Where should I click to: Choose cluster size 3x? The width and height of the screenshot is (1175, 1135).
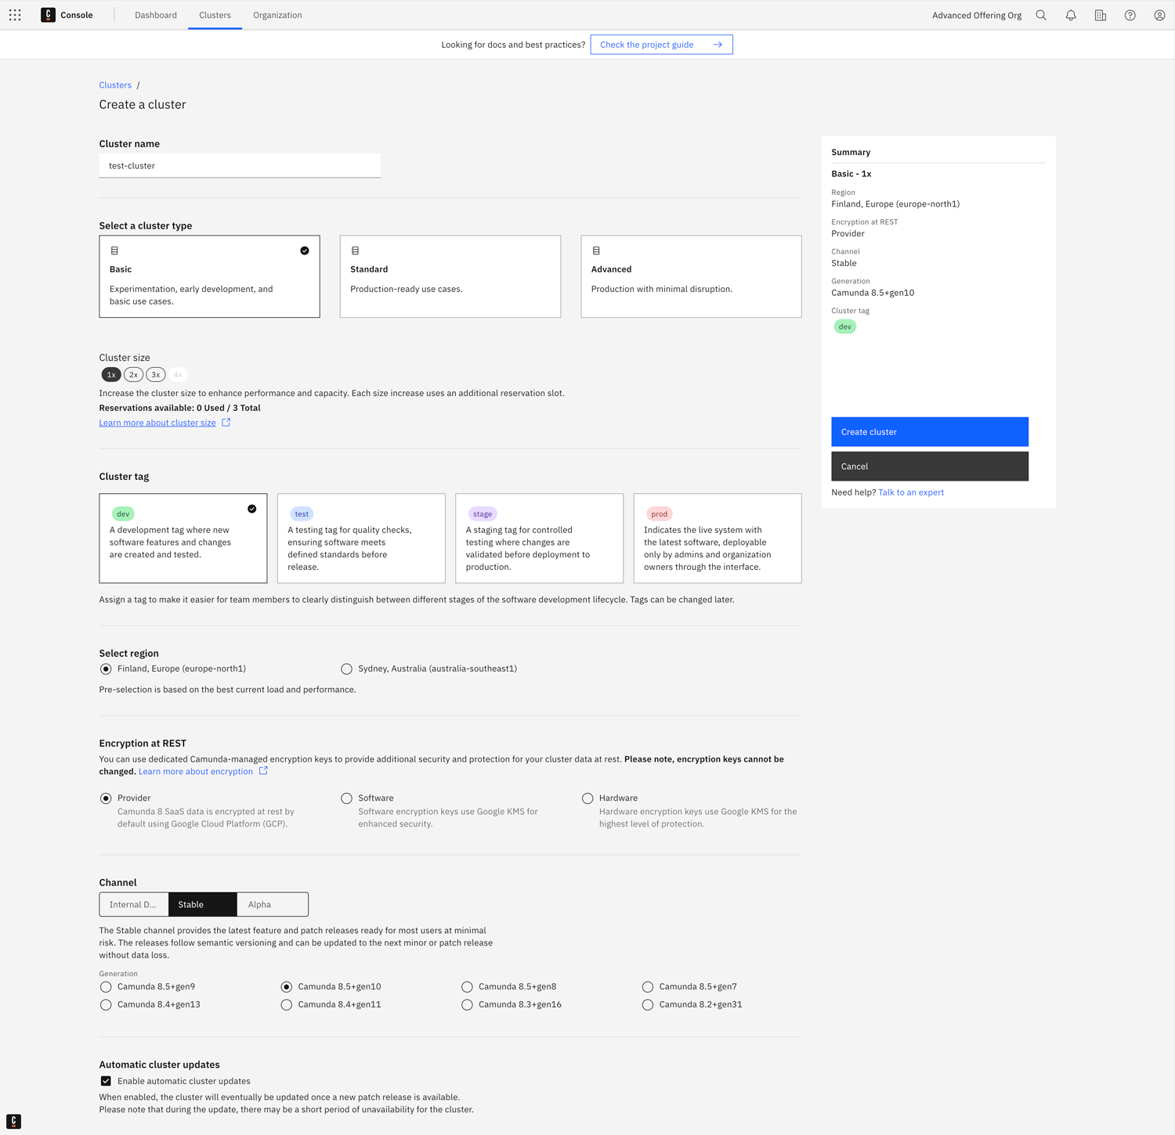point(156,375)
